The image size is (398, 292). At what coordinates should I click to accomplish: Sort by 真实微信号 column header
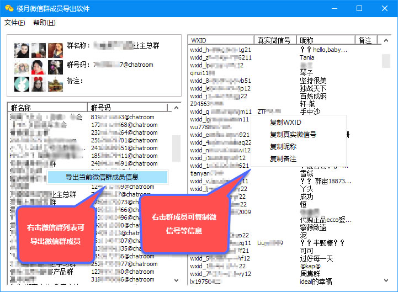click(275, 40)
